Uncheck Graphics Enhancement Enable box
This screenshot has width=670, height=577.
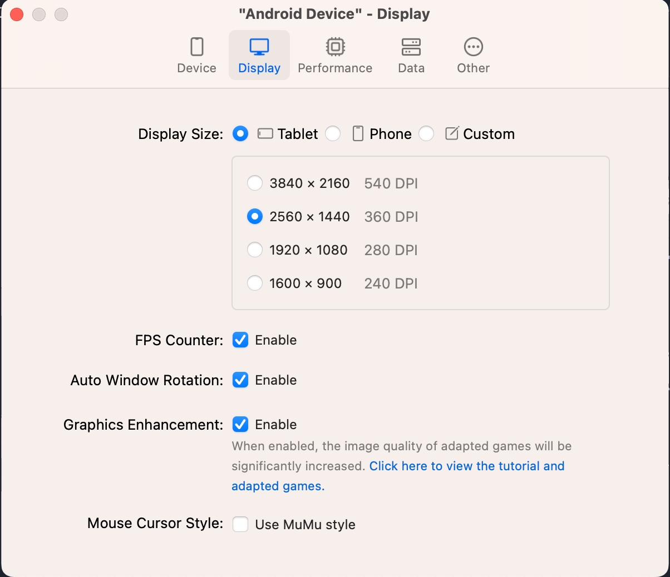(x=240, y=425)
